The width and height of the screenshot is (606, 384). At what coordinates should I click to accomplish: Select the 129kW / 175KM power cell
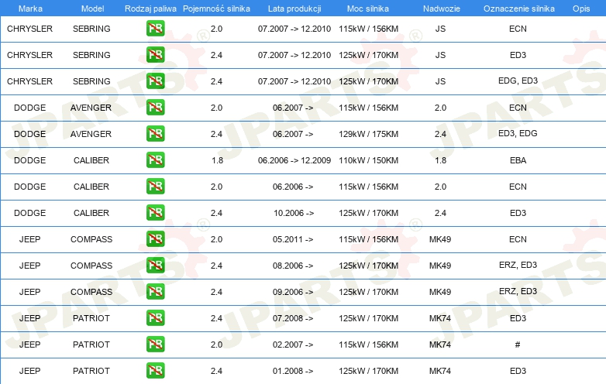368,134
